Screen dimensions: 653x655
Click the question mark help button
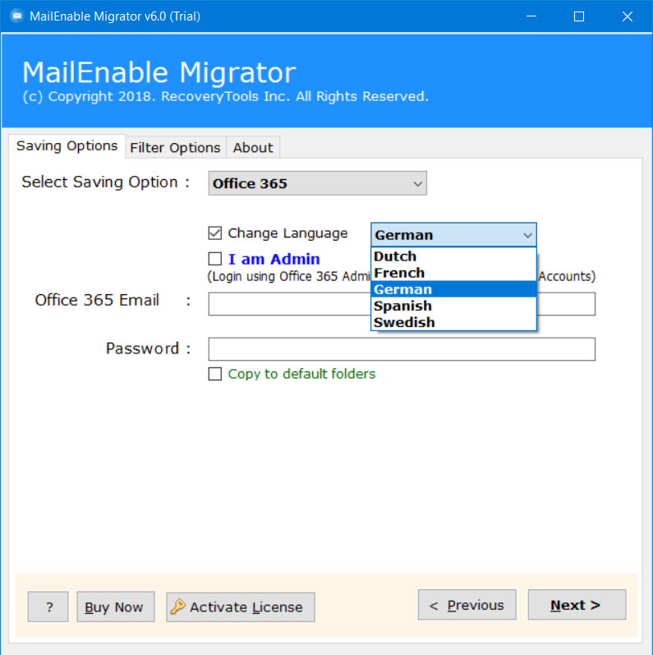[48, 607]
